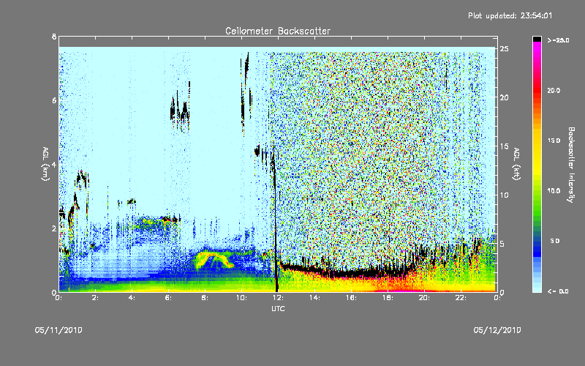The image size is (585, 366).
Task: Select the "Plot updated: 23:54:01" timestamp
Action: tap(510, 15)
